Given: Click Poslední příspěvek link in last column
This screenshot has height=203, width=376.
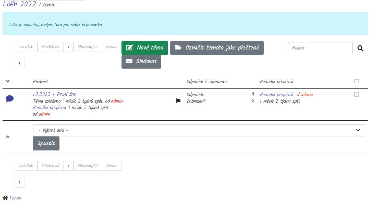Looking at the screenshot, I should pyautogui.click(x=277, y=94).
